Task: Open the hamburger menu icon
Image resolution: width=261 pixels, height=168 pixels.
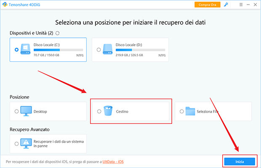Action: click(x=241, y=5)
